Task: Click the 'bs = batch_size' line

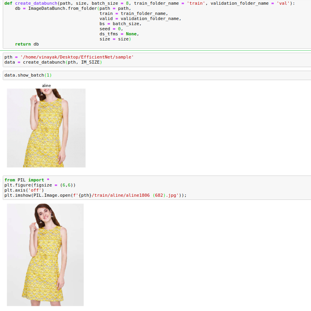Action: (120, 24)
